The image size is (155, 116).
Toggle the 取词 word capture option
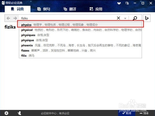point(127,113)
